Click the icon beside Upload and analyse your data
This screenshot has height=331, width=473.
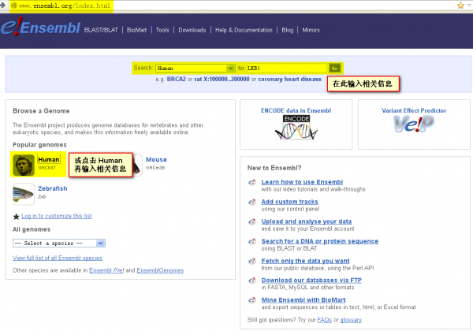(252, 222)
